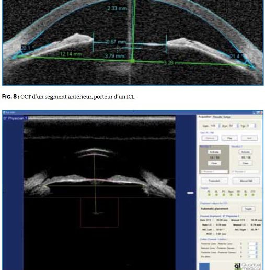Click the Manual Edit button

[246, 181]
